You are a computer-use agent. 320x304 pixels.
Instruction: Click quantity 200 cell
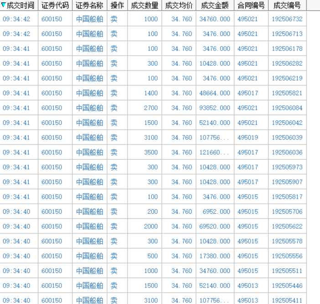click(152, 211)
